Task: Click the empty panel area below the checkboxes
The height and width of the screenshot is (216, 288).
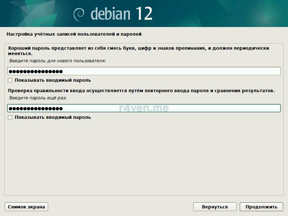Action: [144, 158]
